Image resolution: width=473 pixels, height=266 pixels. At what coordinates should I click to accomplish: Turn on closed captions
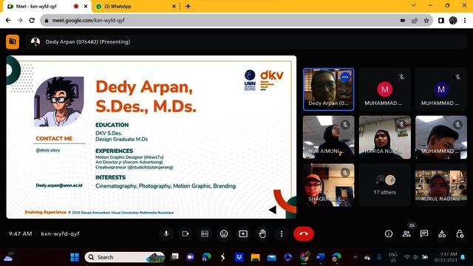205,233
